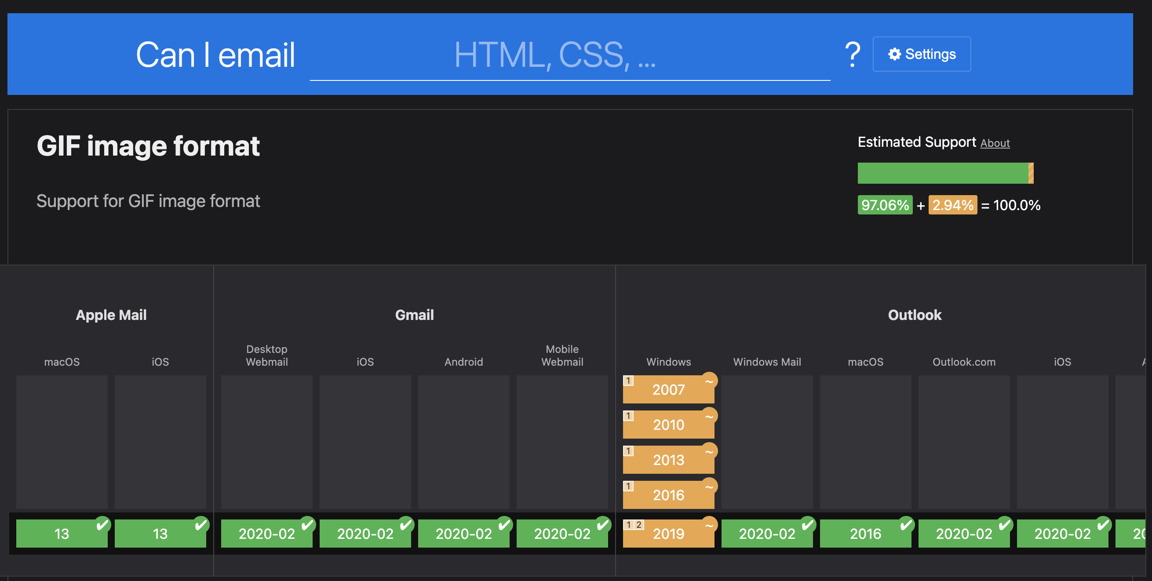Viewport: 1152px width, 581px height.
Task: Click the 100.0% total support text
Action: (x=1017, y=205)
